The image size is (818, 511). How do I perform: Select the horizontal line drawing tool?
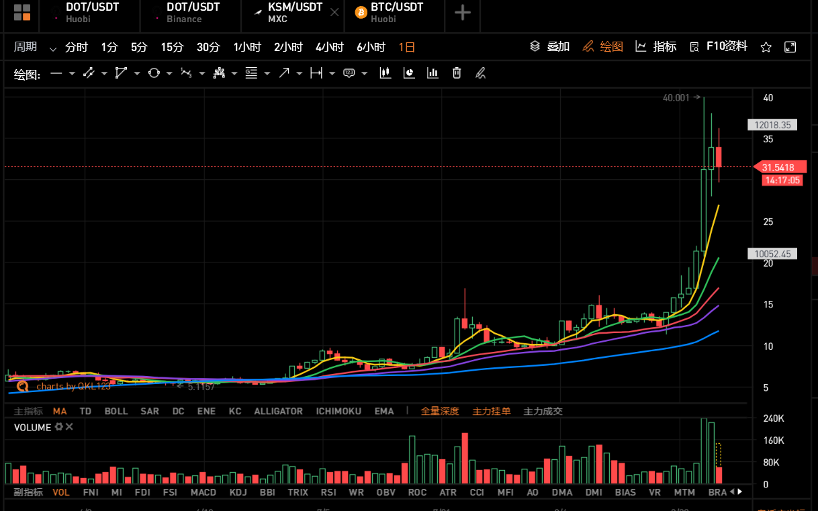click(56, 73)
